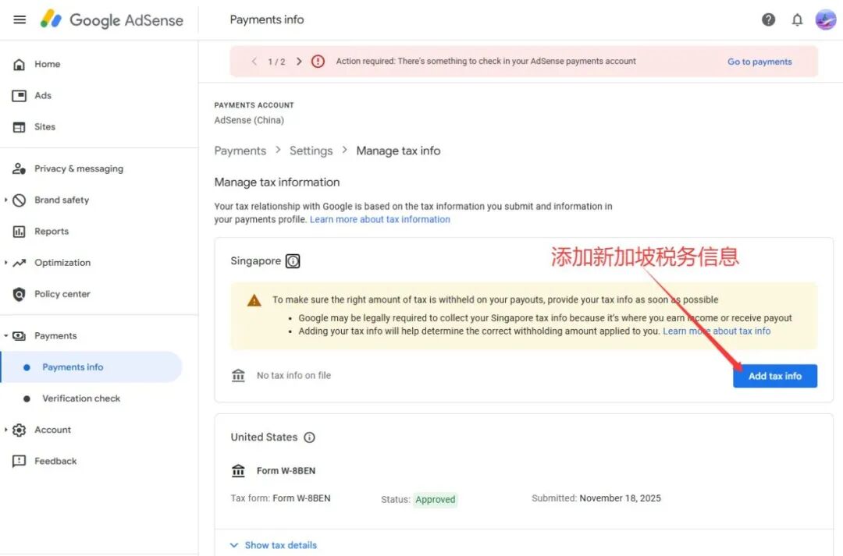Viewport: 843px width, 556px height.
Task: Open Learn more about tax information link
Action: pyautogui.click(x=380, y=219)
